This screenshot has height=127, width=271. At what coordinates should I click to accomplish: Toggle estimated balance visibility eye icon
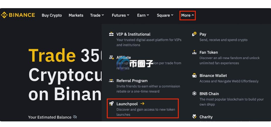point(75,117)
